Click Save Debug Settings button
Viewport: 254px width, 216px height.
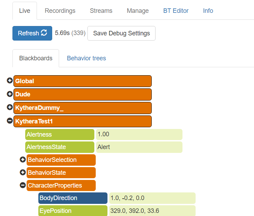click(x=121, y=33)
